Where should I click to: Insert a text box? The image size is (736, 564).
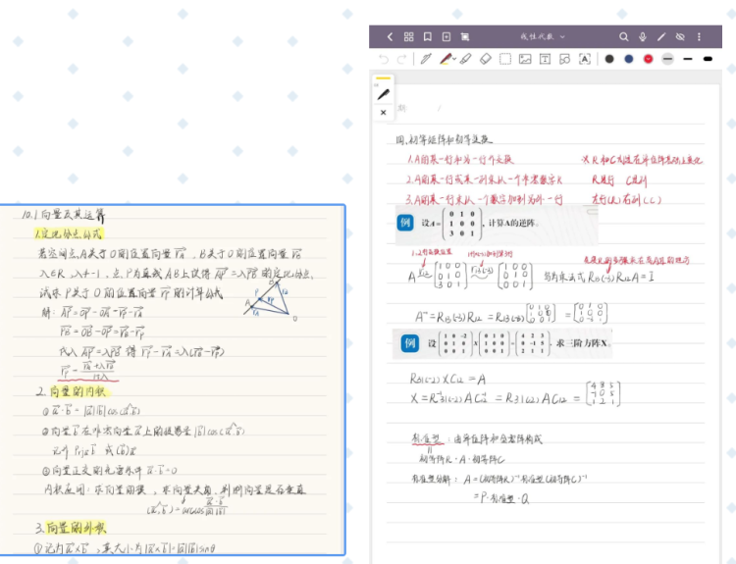click(545, 59)
